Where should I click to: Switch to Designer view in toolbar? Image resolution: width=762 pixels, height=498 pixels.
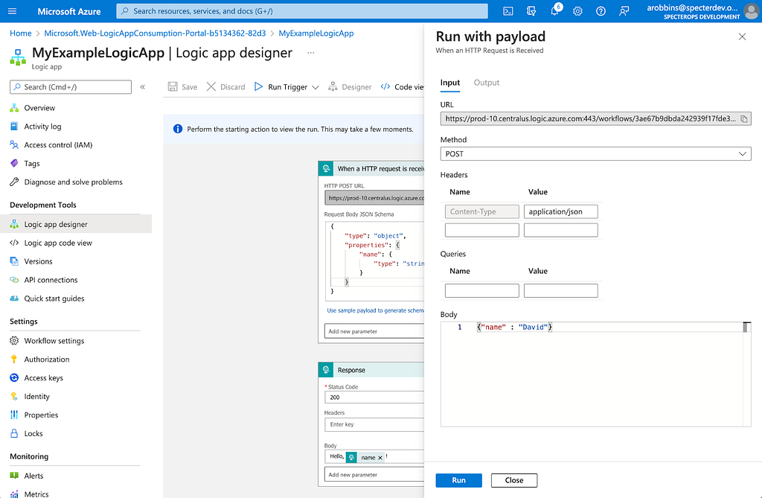[x=350, y=87]
